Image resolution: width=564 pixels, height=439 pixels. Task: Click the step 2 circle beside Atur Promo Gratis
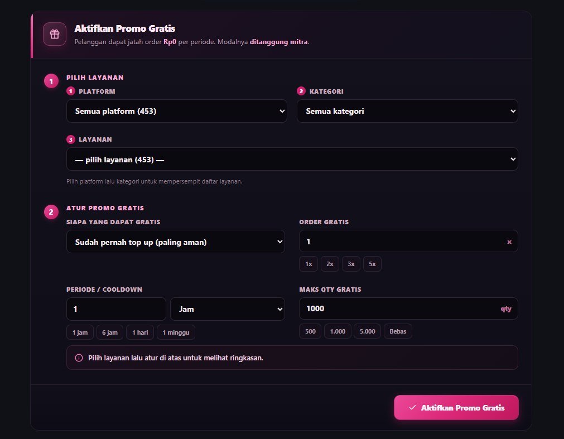click(x=51, y=212)
